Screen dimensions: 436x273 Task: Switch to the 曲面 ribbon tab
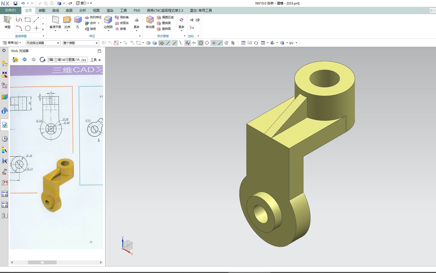(x=69, y=10)
